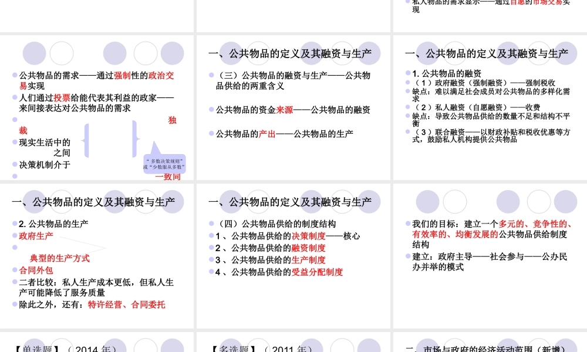Click the line '3、公共物品供给的生产制度'
The image size is (587, 352).
click(x=271, y=260)
